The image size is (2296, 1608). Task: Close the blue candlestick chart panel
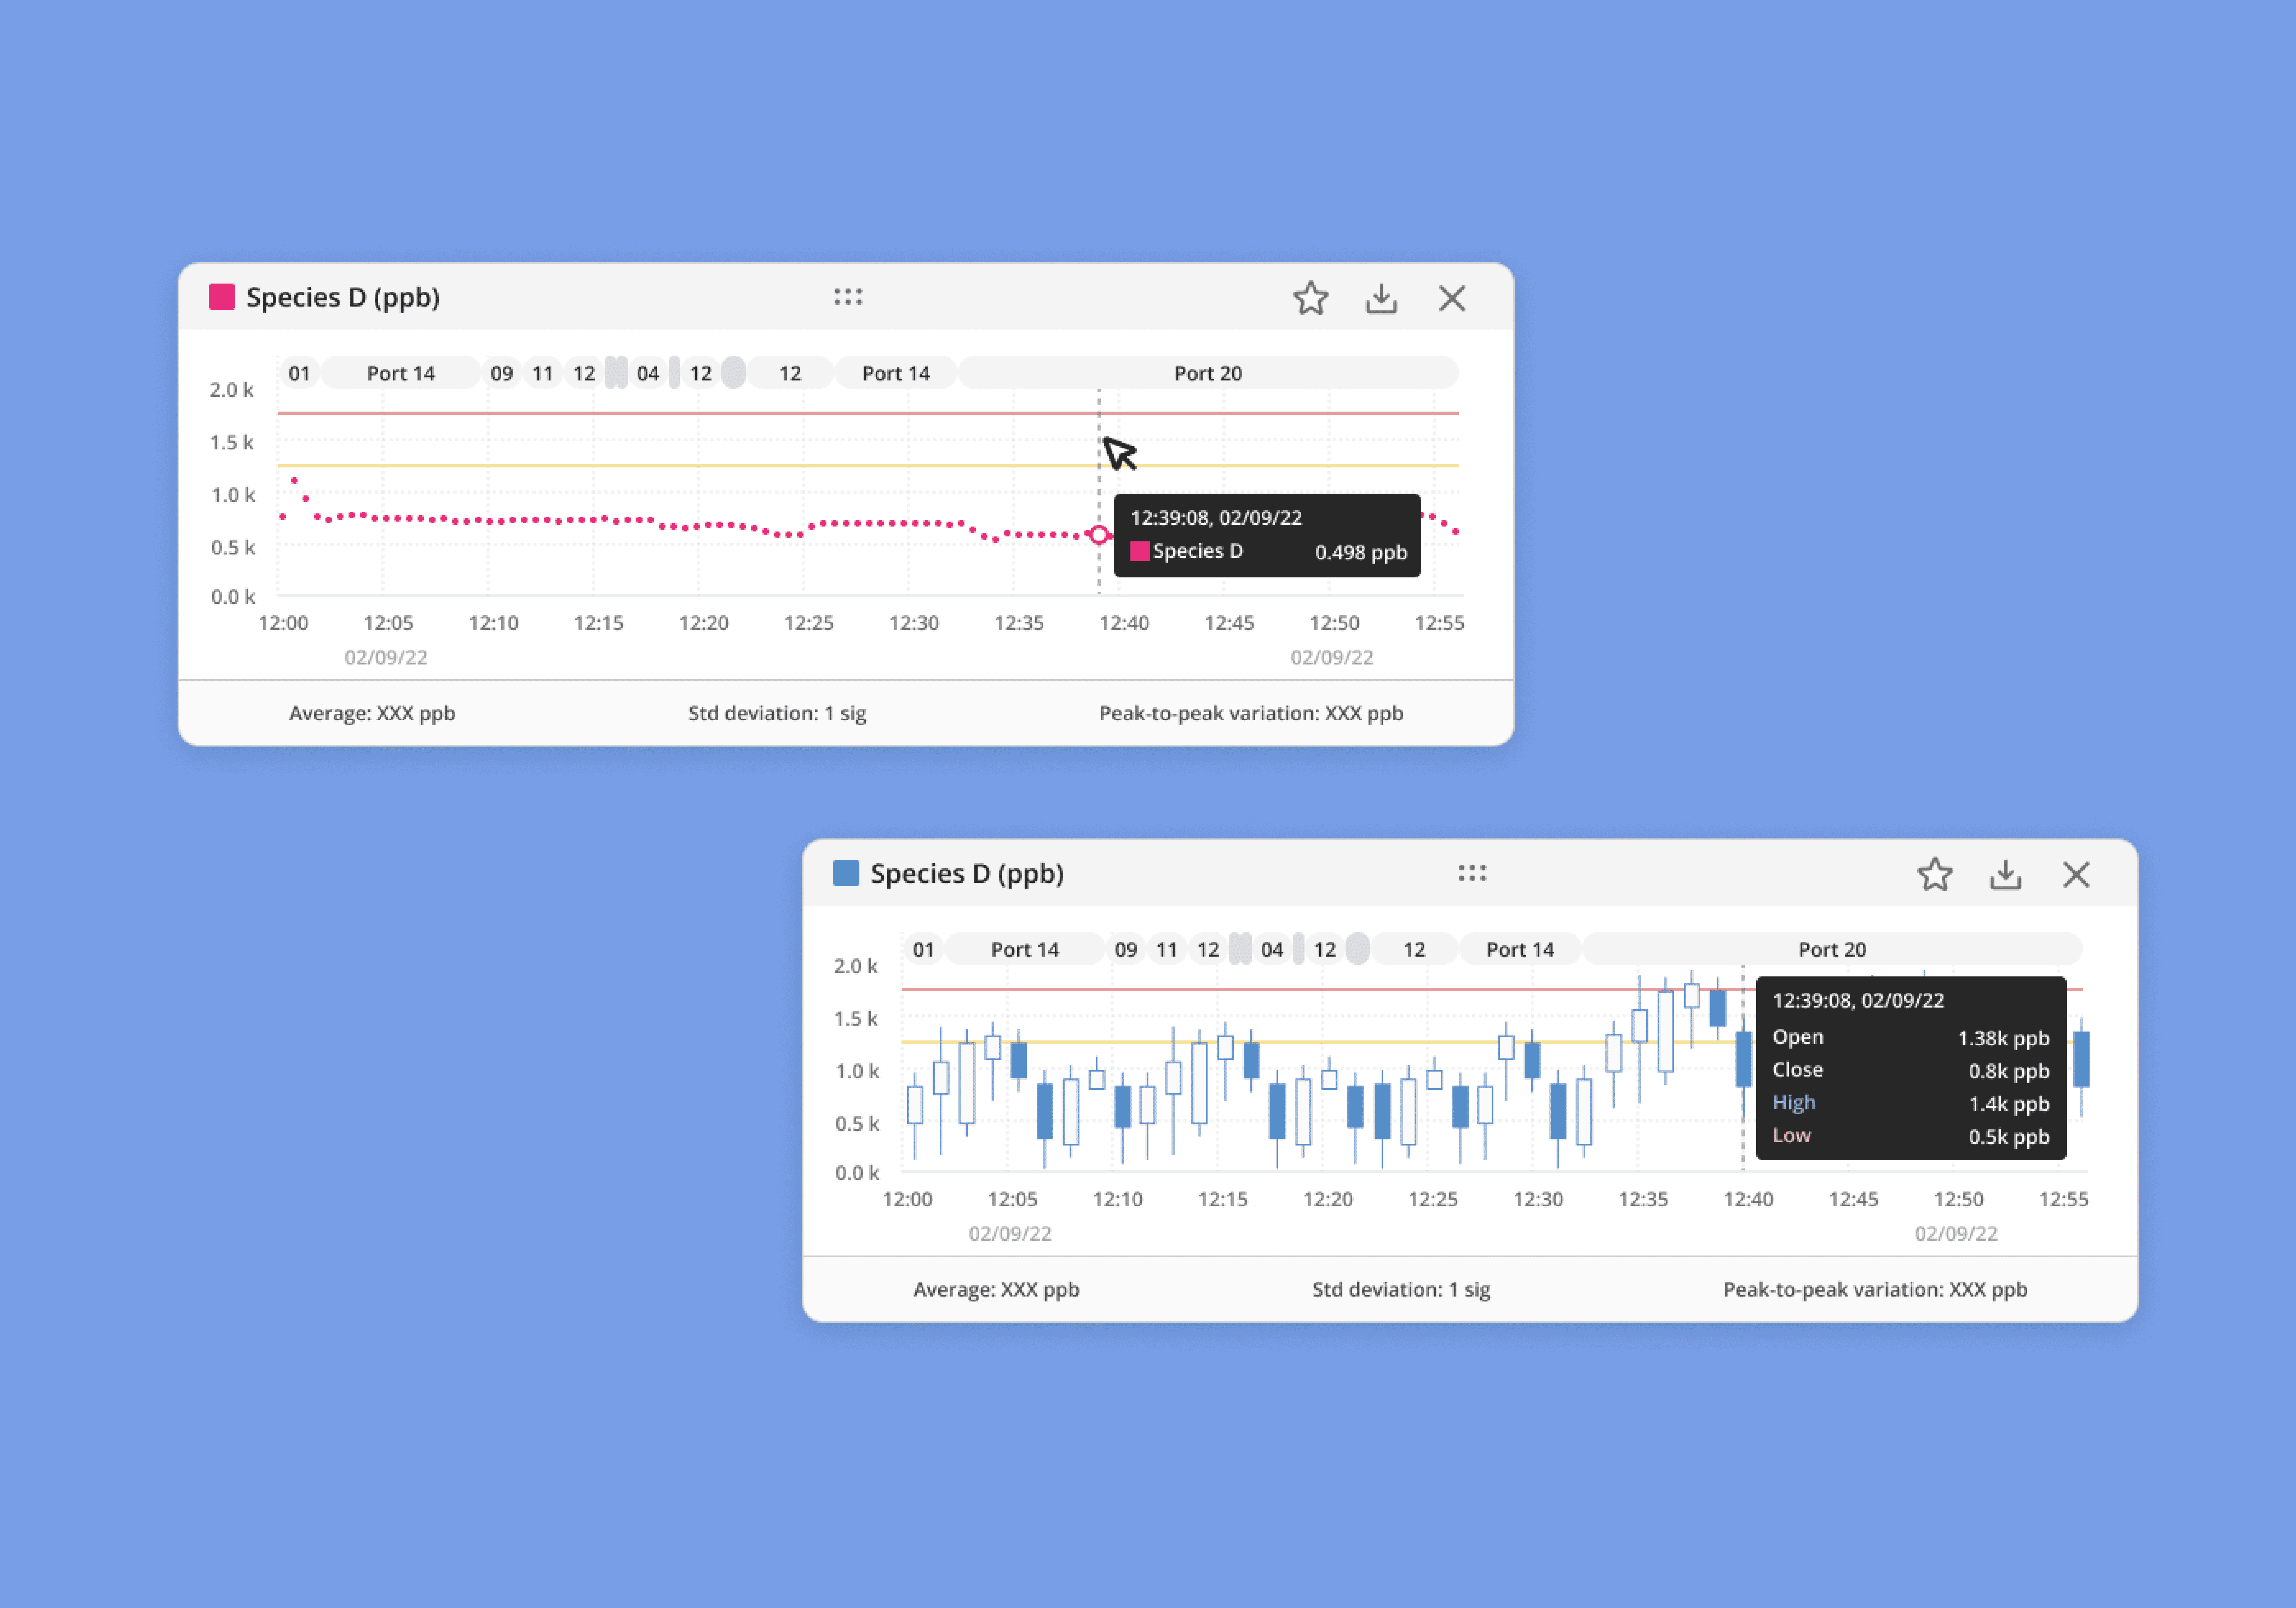[x=2076, y=874]
